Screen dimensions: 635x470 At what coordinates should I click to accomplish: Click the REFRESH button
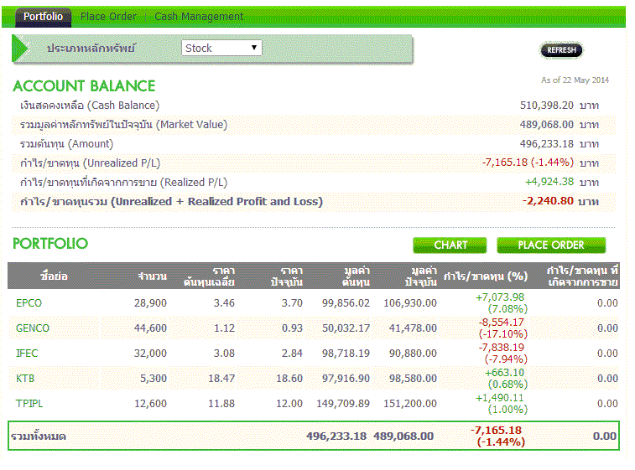click(561, 50)
